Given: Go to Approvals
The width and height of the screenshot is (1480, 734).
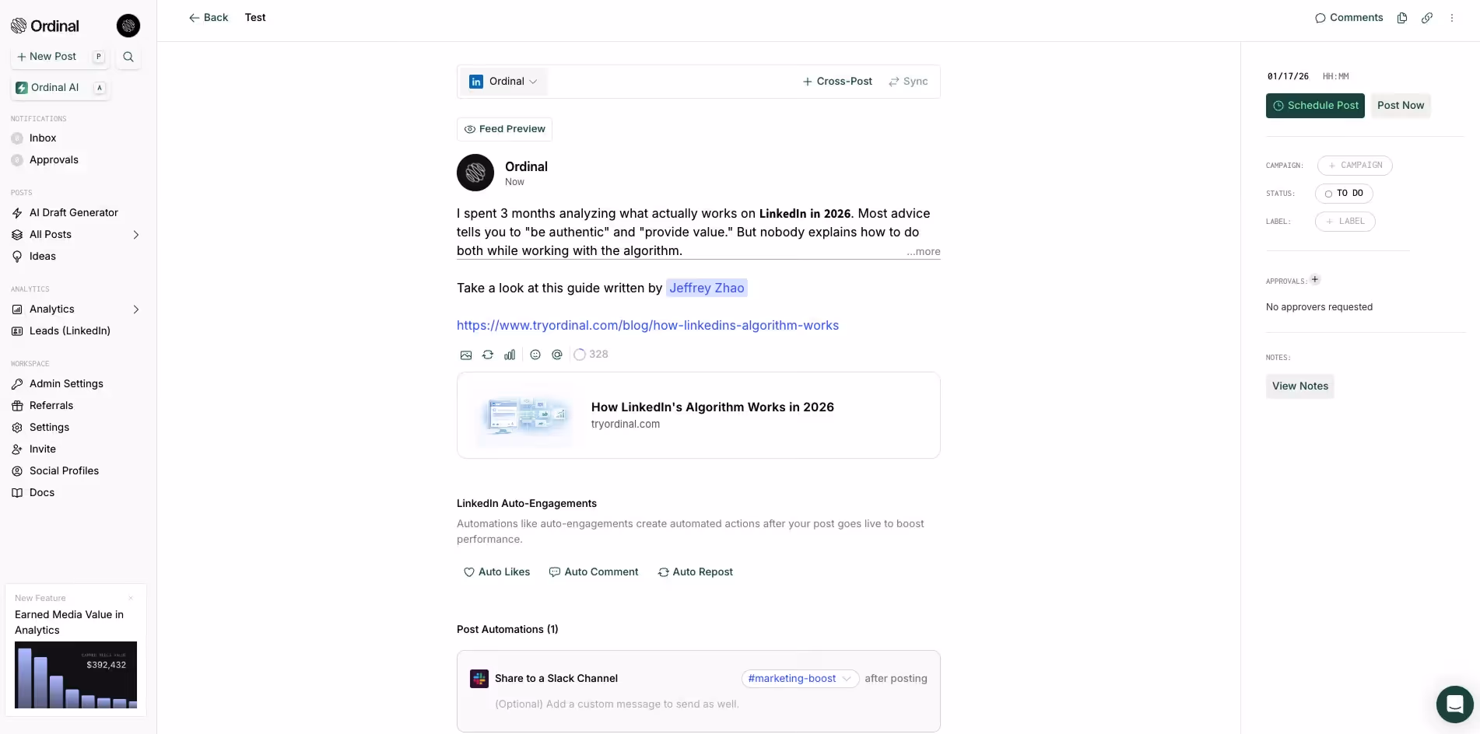Looking at the screenshot, I should 54,160.
